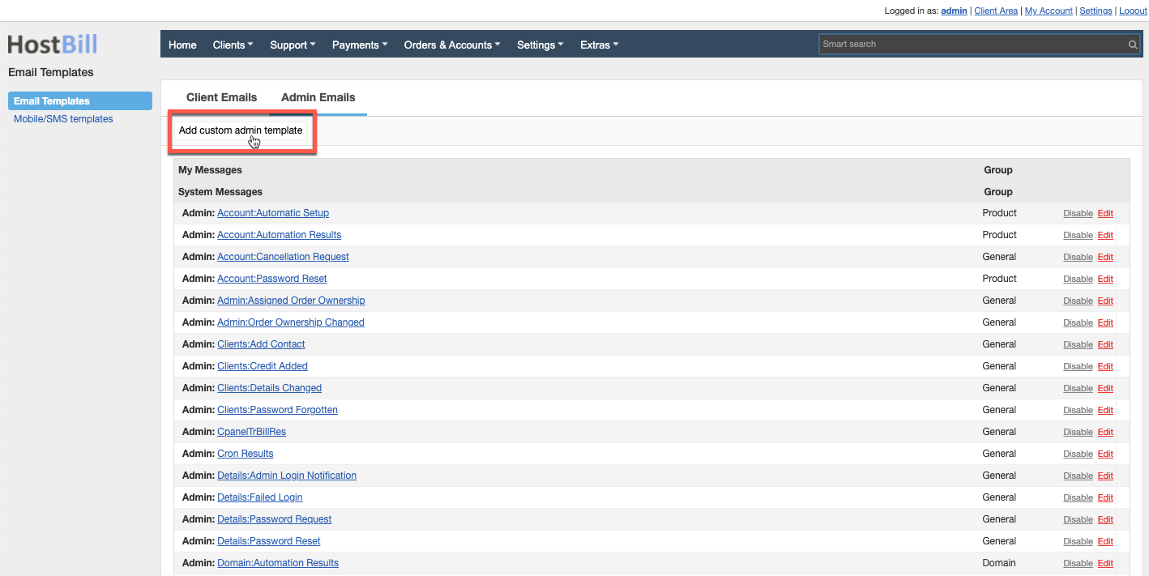The image size is (1149, 576).
Task: Click the smart search magnifier icon
Action: point(1132,45)
